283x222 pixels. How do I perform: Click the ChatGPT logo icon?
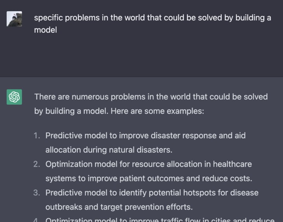pyautogui.click(x=14, y=97)
